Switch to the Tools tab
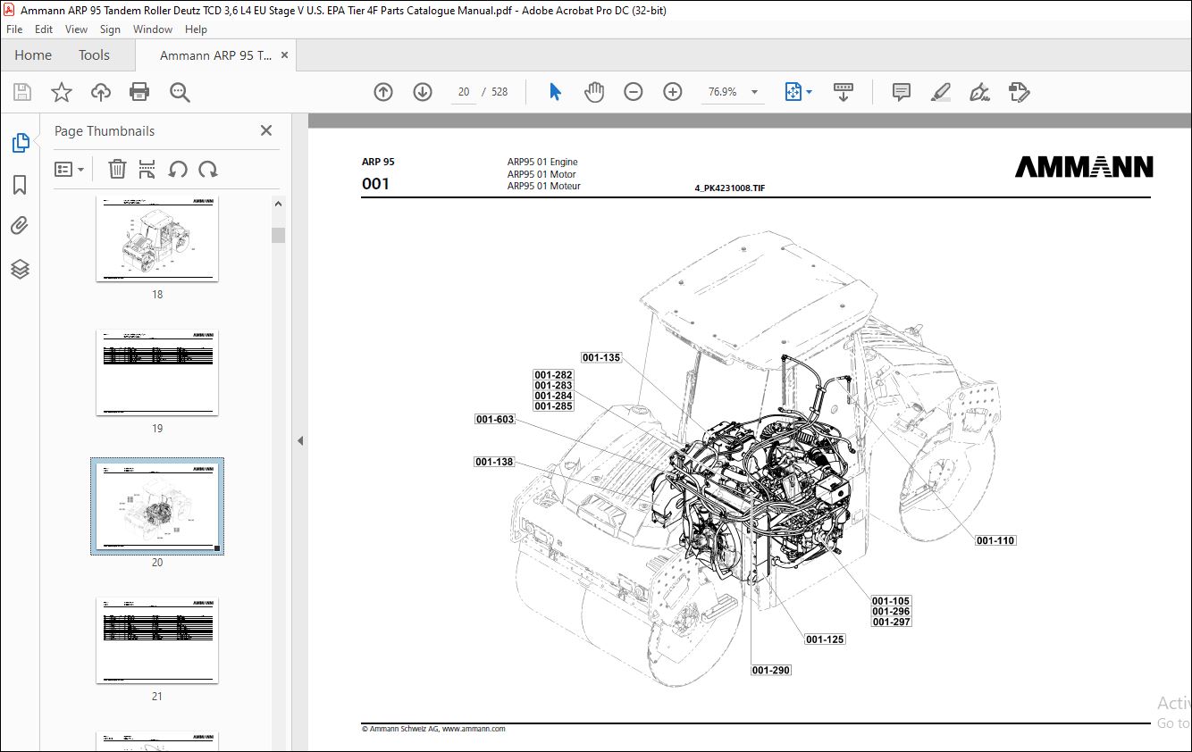The image size is (1192, 752). click(94, 55)
